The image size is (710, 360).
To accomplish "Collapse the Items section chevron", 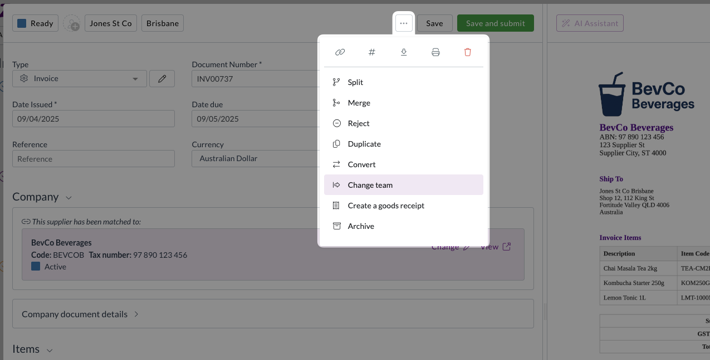I will [x=50, y=350].
